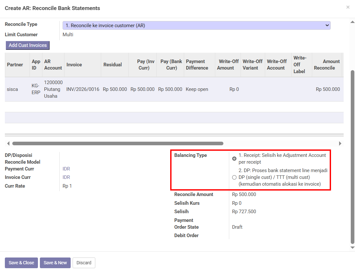Click the Invoice Curr IDR link
Screen dimensions: 355x274
coord(66,177)
